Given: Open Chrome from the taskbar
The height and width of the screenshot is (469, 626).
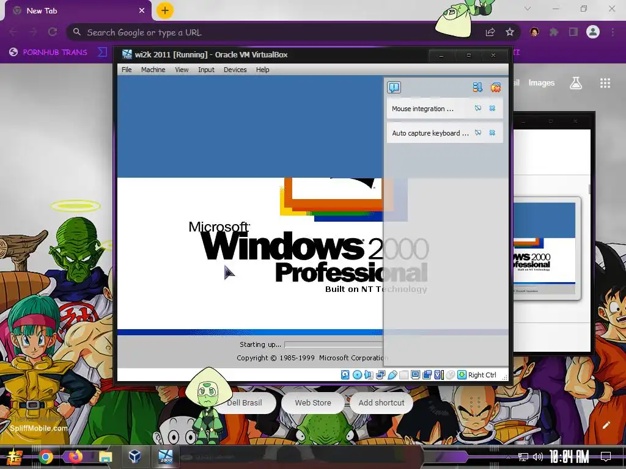Looking at the screenshot, I should point(45,457).
